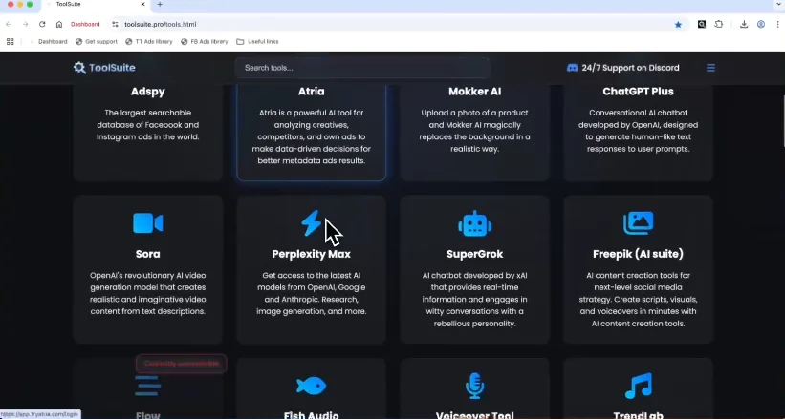Viewport: 785px width, 419px height.
Task: Select the ToolSuite browser tab
Action: click(x=95, y=4)
